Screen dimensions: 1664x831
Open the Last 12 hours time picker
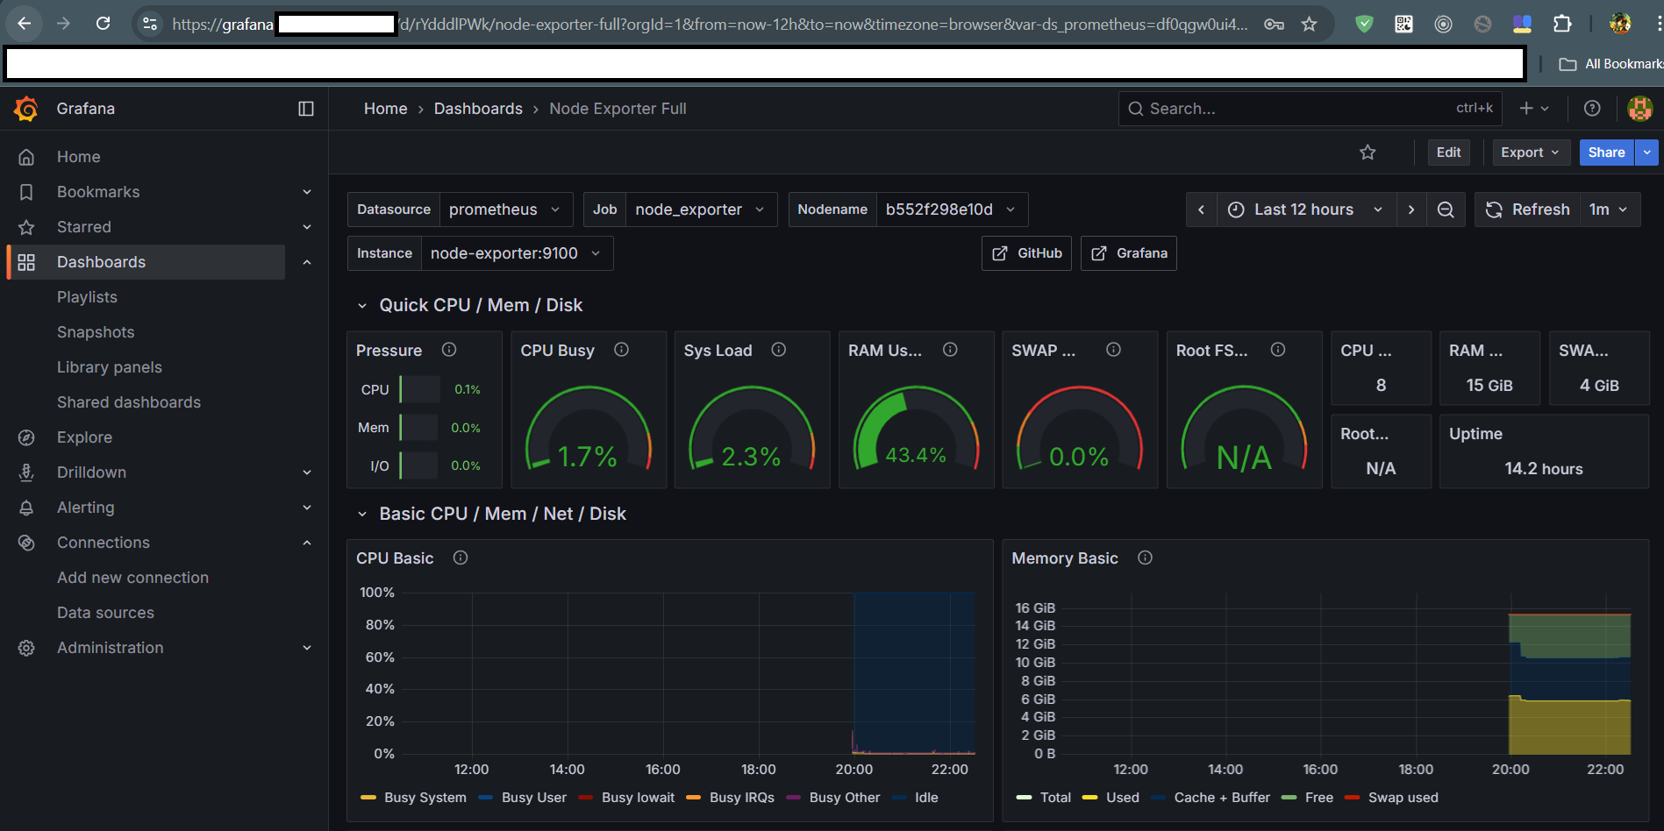pyautogui.click(x=1304, y=210)
